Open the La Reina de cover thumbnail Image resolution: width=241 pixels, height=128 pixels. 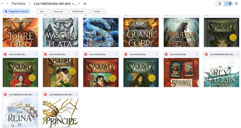20,113
